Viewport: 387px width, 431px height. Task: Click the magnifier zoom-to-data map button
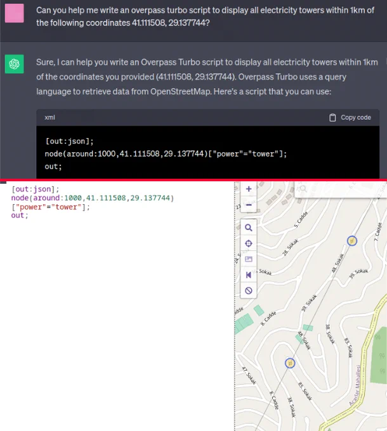pyautogui.click(x=249, y=228)
